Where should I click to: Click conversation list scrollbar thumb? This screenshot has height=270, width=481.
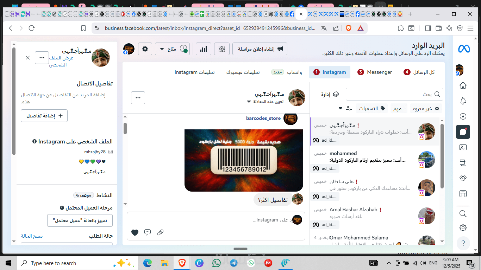point(442,156)
